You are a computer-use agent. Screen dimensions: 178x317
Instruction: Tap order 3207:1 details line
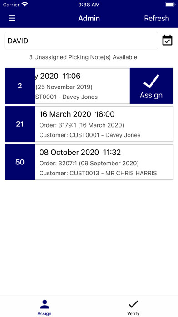coord(89,163)
